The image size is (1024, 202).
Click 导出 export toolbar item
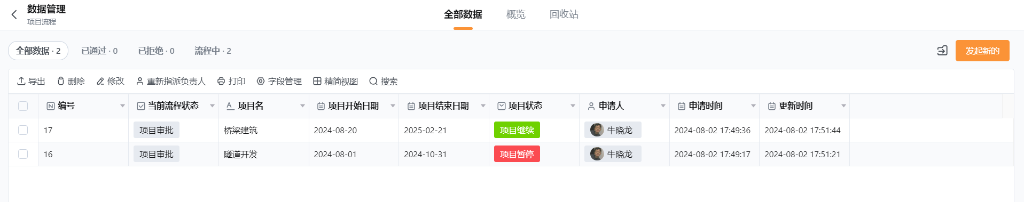[x=31, y=81]
